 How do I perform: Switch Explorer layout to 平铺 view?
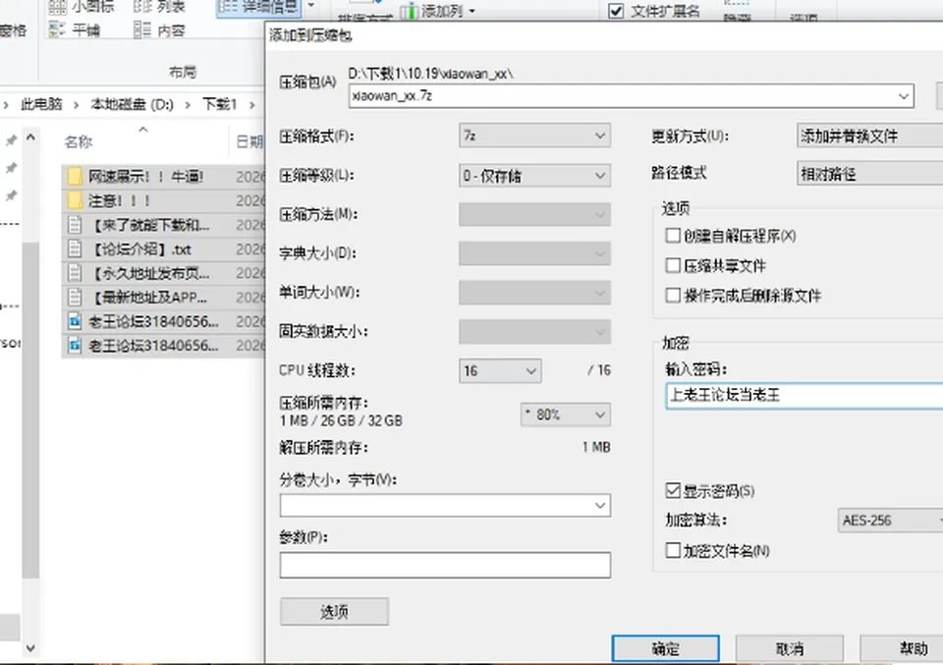(x=74, y=30)
